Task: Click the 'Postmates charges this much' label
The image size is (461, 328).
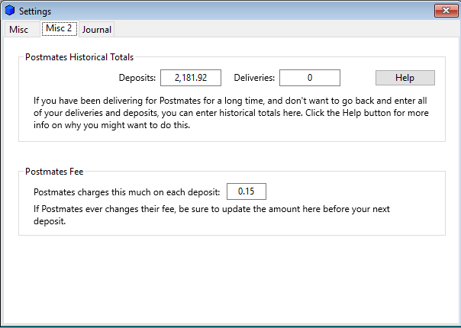Action: (127, 192)
